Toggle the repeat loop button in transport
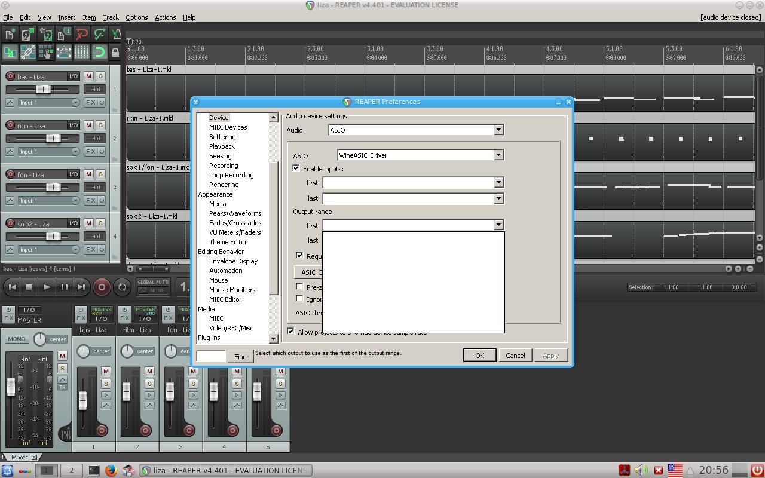765x478 pixels. 122,287
